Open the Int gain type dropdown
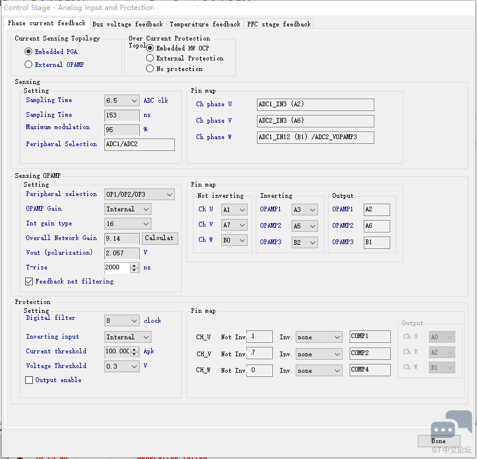Screen dimensions: 477x459 point(145,224)
